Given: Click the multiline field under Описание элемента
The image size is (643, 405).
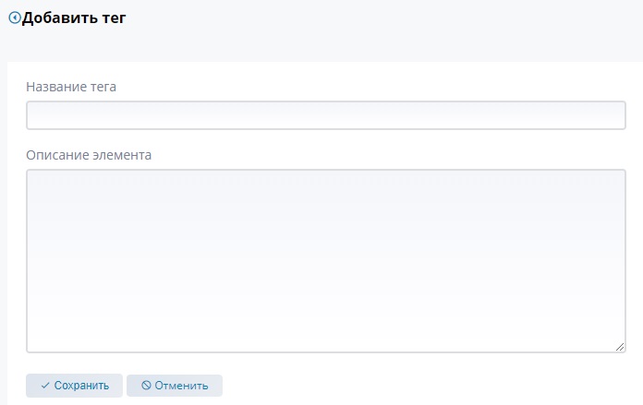Looking at the screenshot, I should click(326, 261).
